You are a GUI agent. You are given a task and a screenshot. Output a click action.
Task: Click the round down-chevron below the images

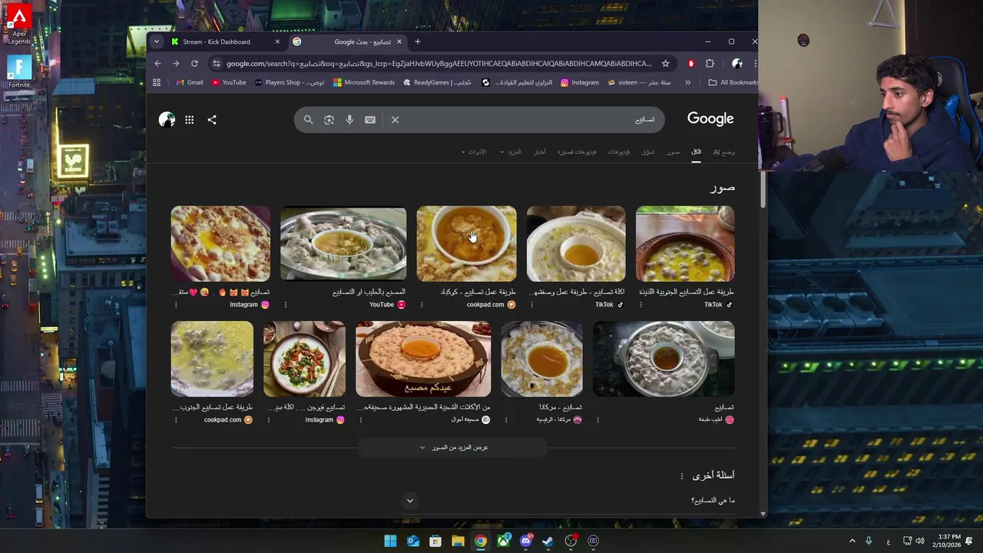tap(410, 501)
